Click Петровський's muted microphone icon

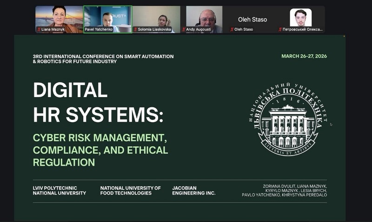tap(280, 29)
